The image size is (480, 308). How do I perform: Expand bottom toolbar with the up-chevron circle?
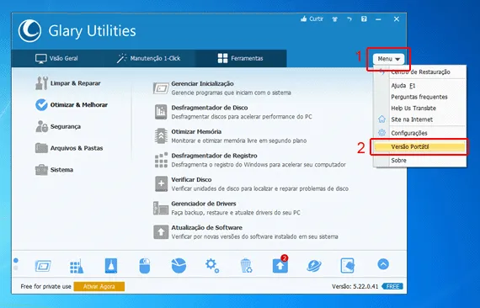[383, 264]
